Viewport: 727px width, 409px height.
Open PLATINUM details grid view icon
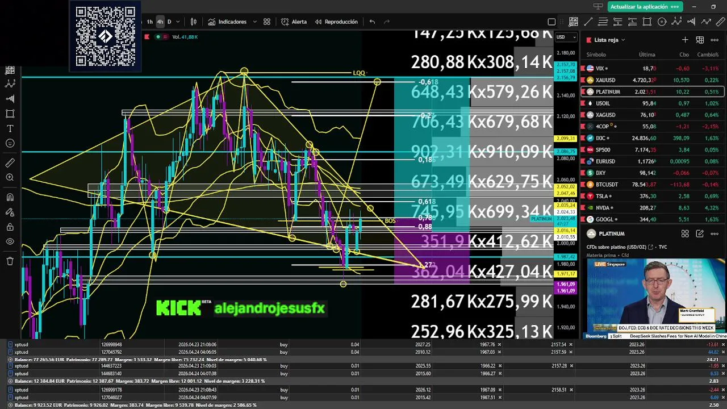click(685, 233)
